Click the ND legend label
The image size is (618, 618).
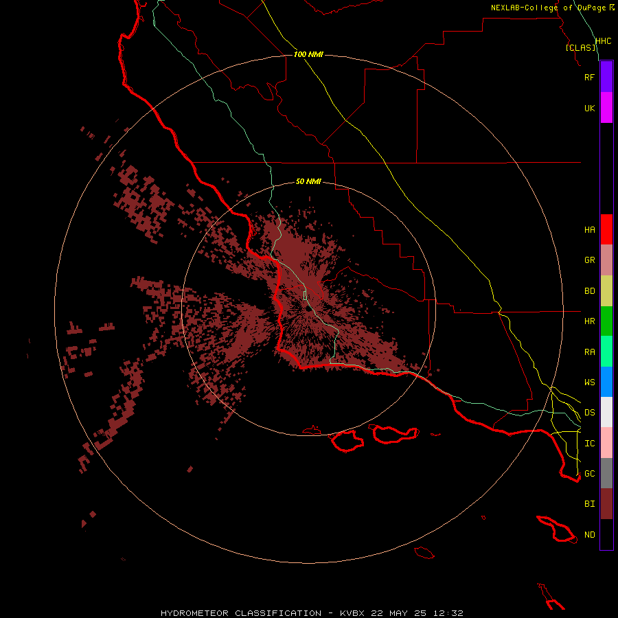click(589, 535)
